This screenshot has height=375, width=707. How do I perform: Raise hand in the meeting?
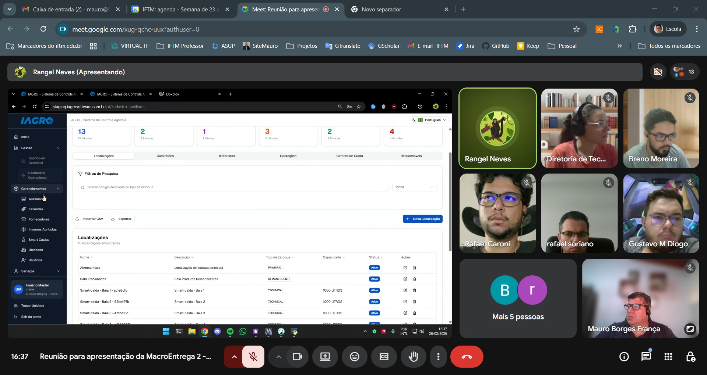[x=414, y=357]
